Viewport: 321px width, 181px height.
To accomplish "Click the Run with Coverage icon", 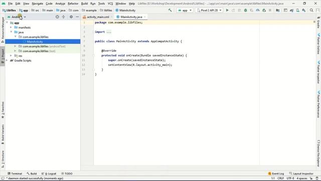I will tap(252, 10).
